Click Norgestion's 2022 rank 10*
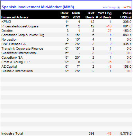The height and width of the screenshot is (137, 134). click(78, 40)
